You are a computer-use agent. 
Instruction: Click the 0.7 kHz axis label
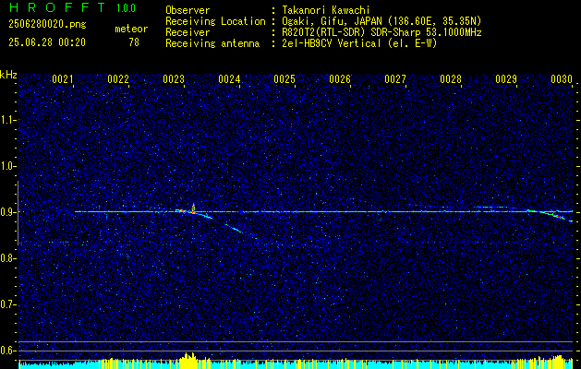tap(6, 304)
